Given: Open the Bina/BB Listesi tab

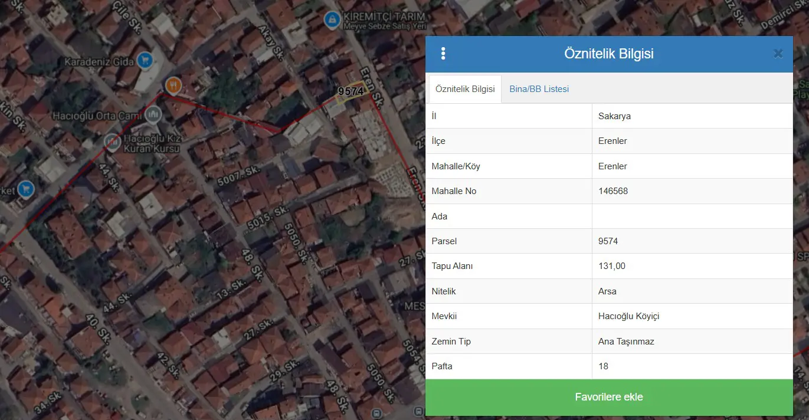Looking at the screenshot, I should [539, 89].
